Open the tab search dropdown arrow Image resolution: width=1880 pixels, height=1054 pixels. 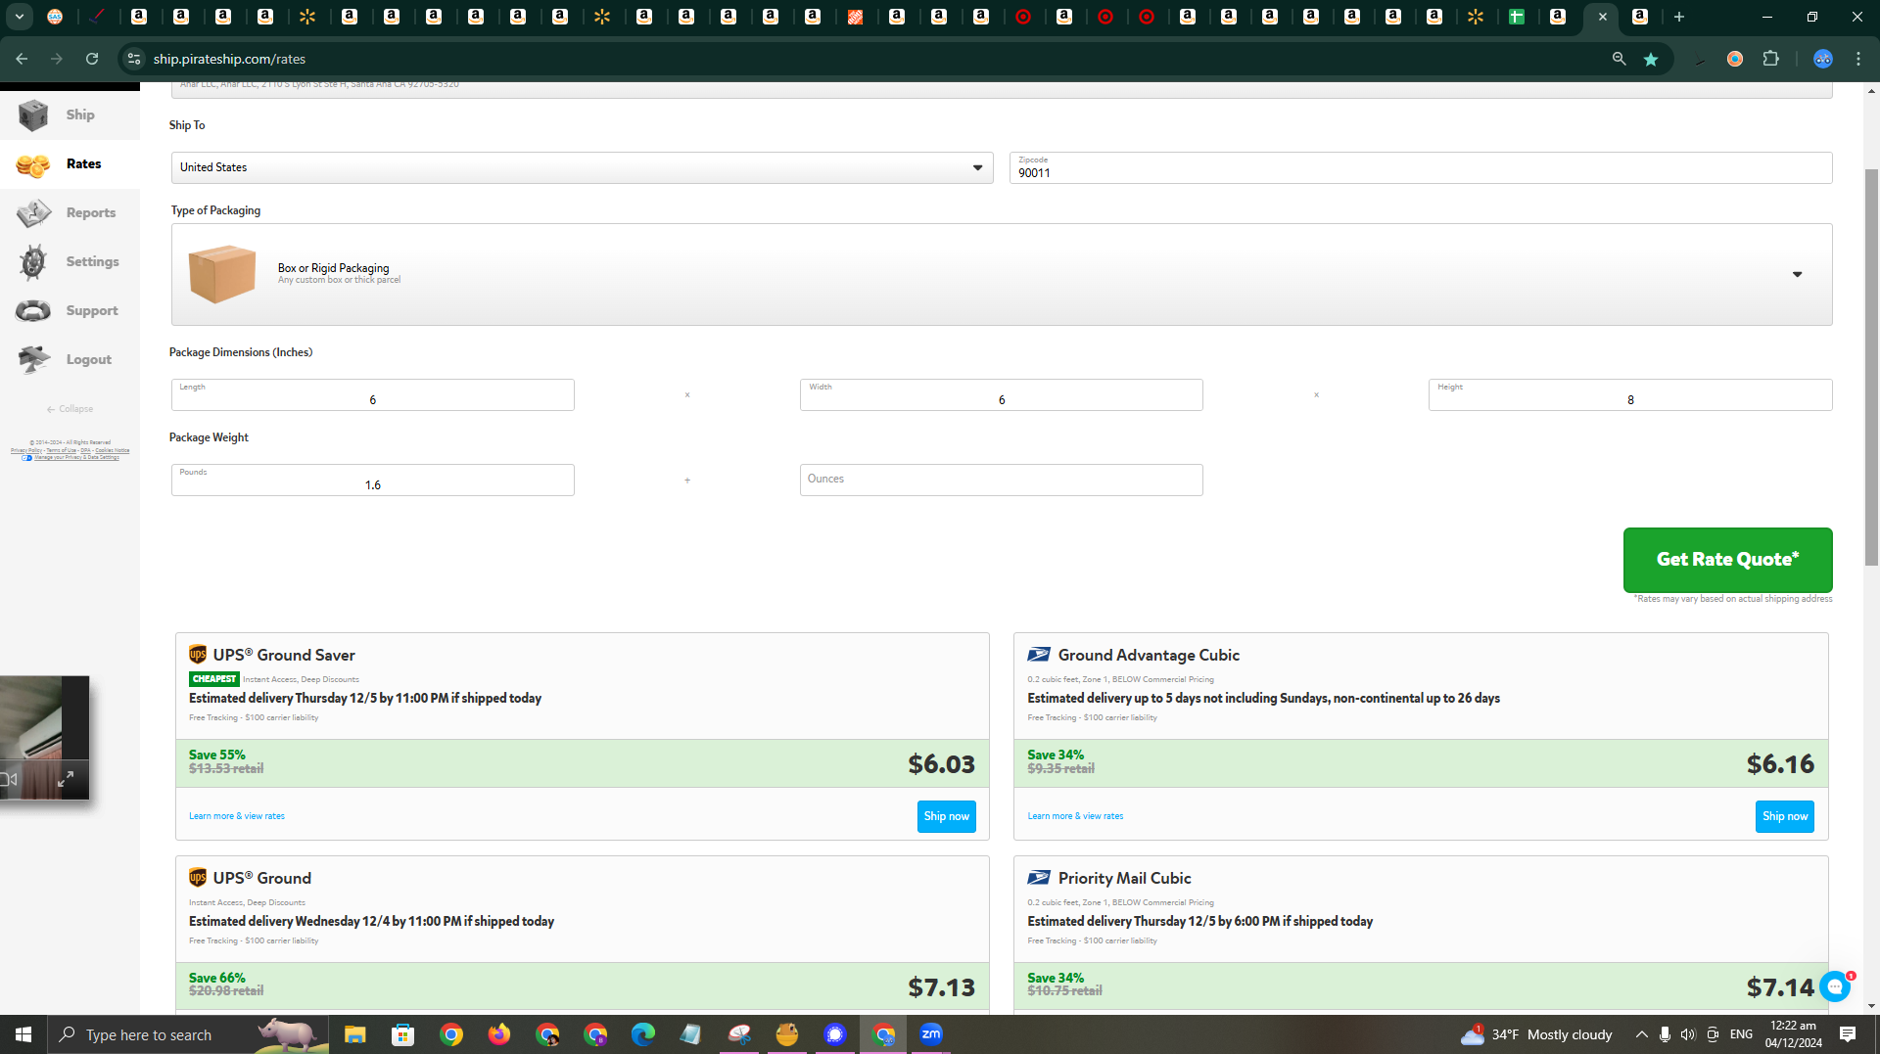coord(20,17)
